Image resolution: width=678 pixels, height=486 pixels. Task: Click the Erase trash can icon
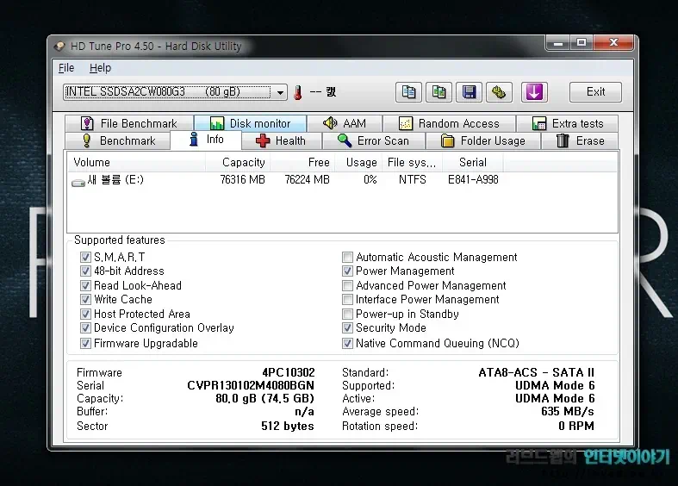(x=563, y=140)
